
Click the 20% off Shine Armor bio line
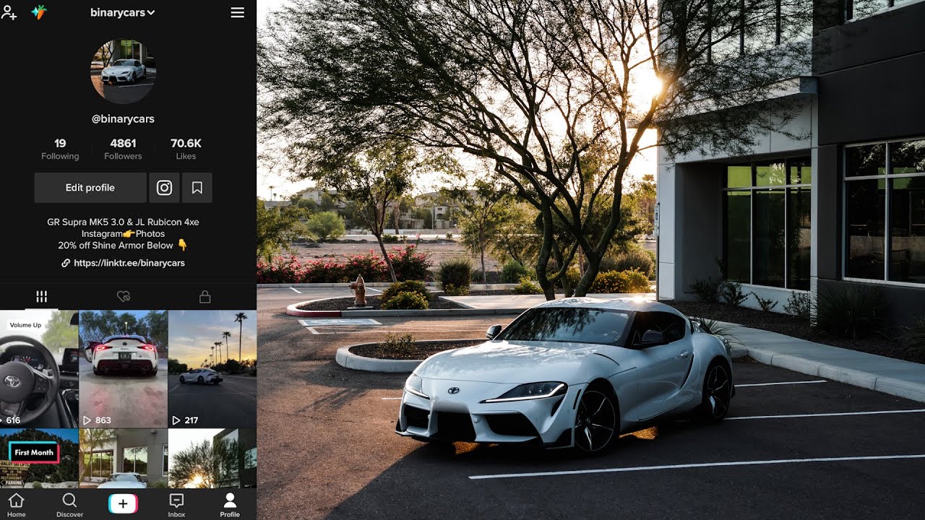pyautogui.click(x=123, y=245)
